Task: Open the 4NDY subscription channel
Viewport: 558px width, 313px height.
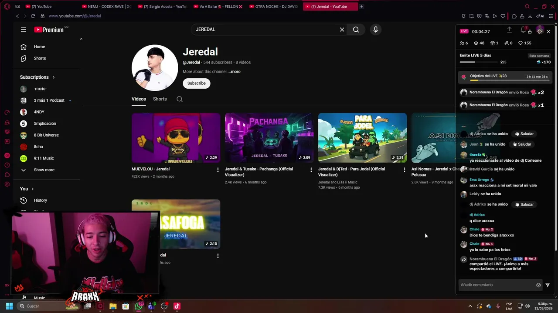Action: [39, 112]
